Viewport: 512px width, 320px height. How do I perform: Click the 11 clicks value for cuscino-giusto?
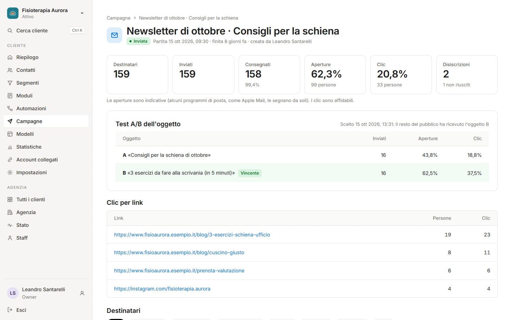coord(487,252)
